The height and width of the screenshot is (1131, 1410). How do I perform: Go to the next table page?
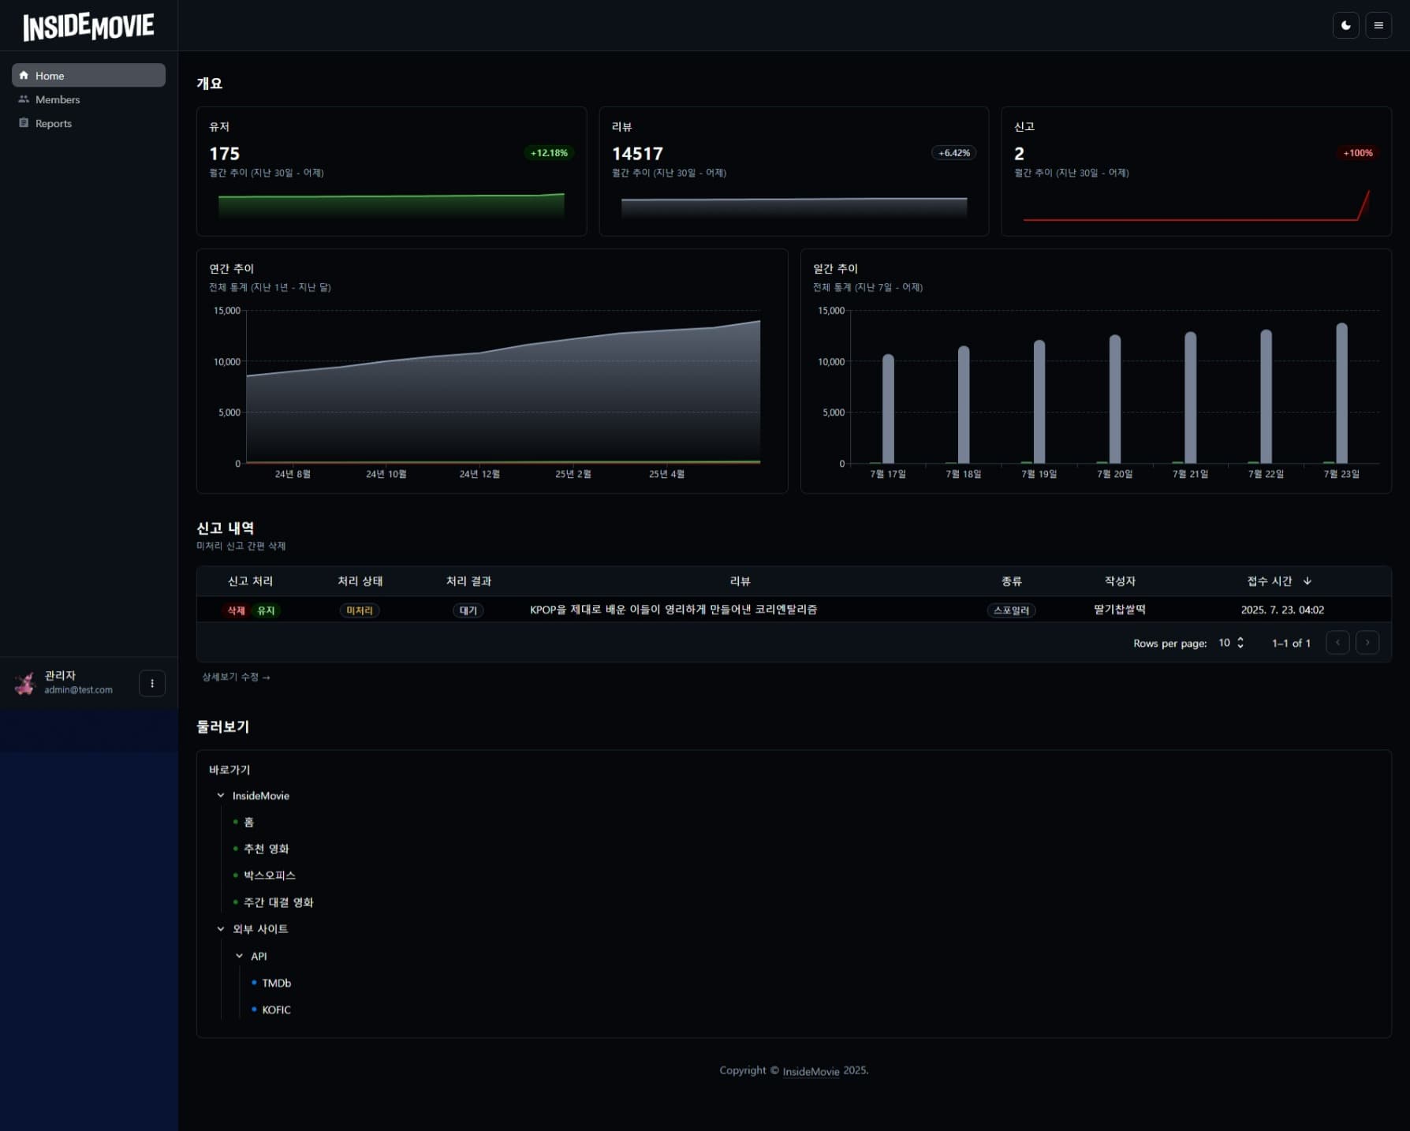pyautogui.click(x=1367, y=643)
